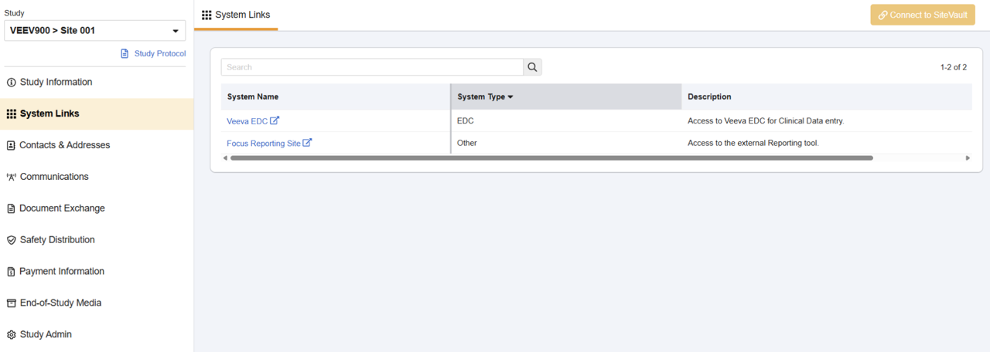Select the System Links tab header
990x352 pixels.
point(236,15)
